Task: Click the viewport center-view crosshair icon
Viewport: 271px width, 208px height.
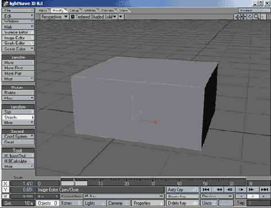Action: tap(237, 17)
